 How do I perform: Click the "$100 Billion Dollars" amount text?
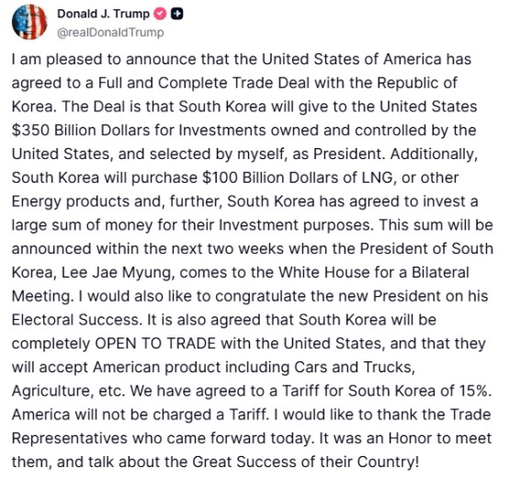pyautogui.click(x=269, y=178)
